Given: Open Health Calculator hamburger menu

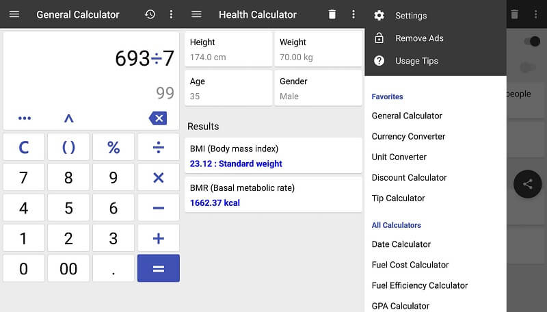Looking at the screenshot, I should click(196, 14).
